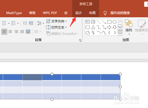Expand the bullets style dropdown arrow
This screenshot has height=108, width=148.
tap(9, 23)
